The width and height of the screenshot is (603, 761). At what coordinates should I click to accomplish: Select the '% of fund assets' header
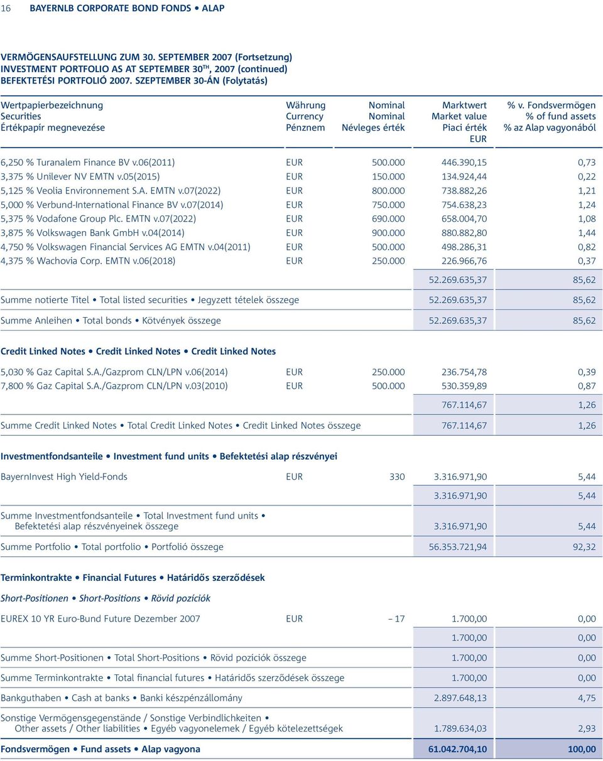pos(561,117)
